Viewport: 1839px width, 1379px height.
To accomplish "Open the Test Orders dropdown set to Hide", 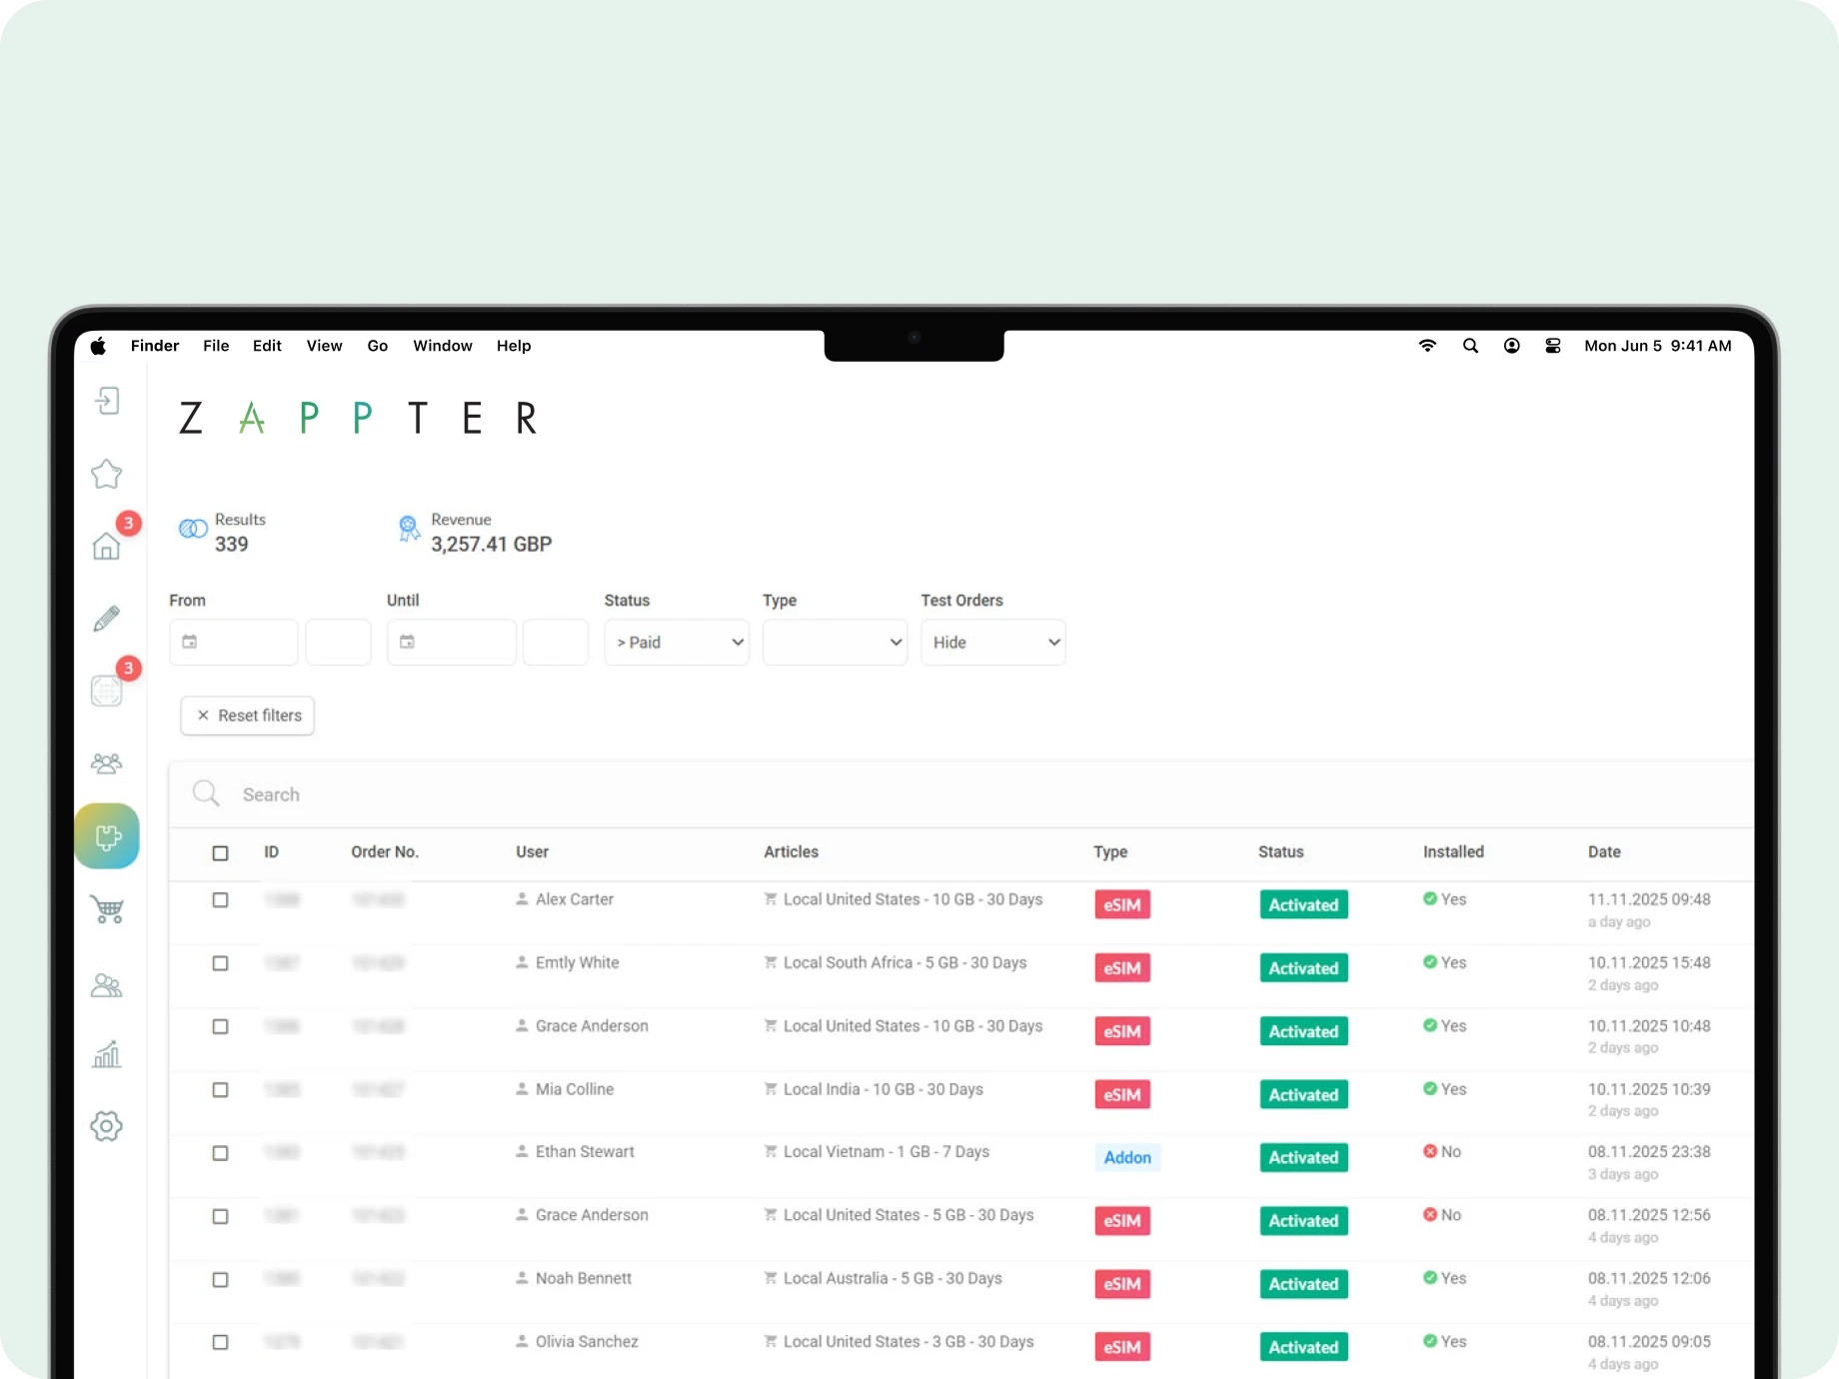I will tap(992, 643).
